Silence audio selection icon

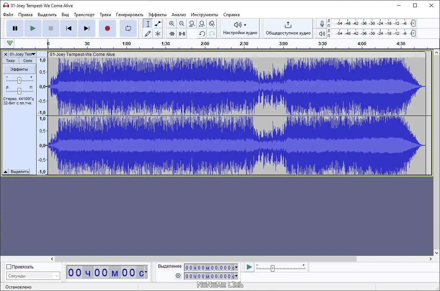click(182, 34)
